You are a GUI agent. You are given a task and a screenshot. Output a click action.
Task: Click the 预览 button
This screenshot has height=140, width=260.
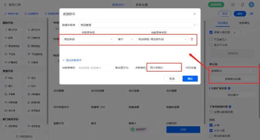click(225, 14)
